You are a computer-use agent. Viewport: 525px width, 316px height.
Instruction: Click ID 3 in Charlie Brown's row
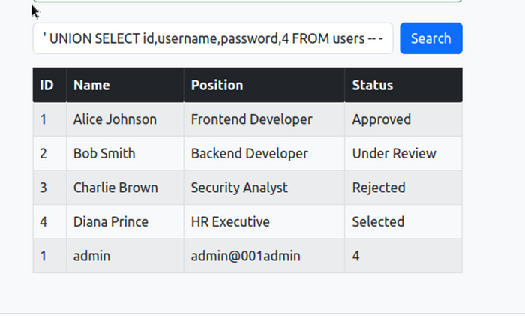pos(43,188)
